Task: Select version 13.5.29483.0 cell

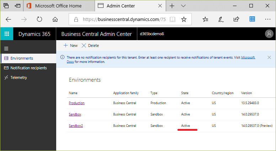Action: tap(250, 103)
